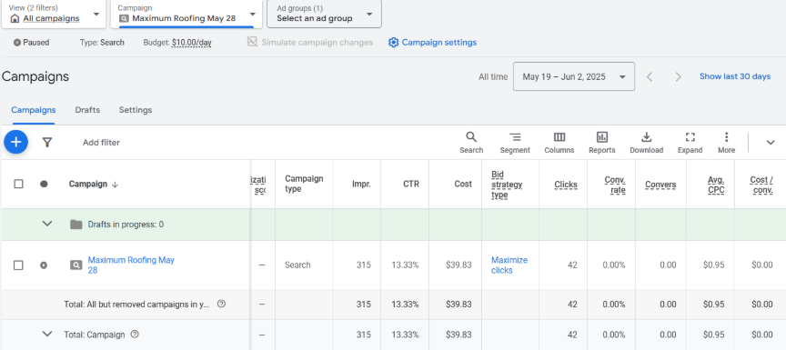Screen dimensions: 786x350
Task: Open the Maximum Roofing May 28 campaign link
Action: click(x=131, y=265)
